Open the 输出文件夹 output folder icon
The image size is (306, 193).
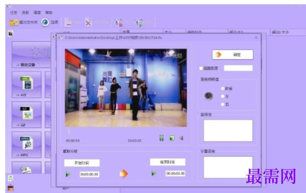(x=13, y=22)
